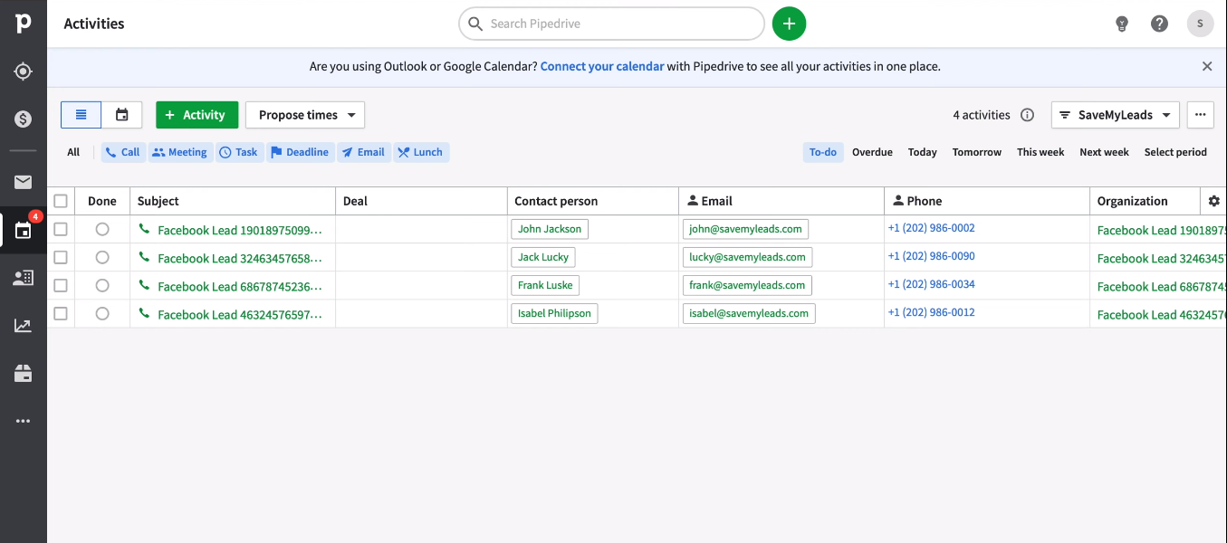This screenshot has height=543, width=1227.
Task: Open contact John Jackson
Action: (x=550, y=229)
